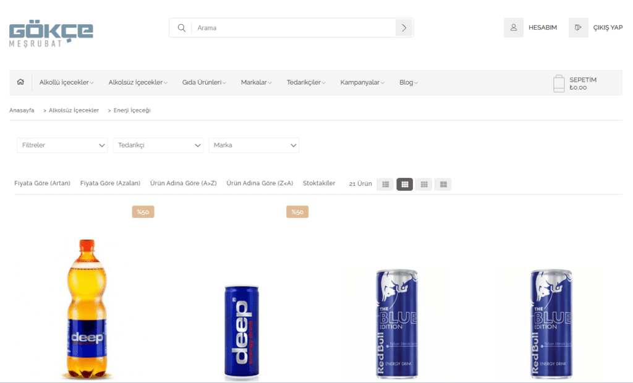Click the search magnifier icon
The image size is (633, 383).
181,27
